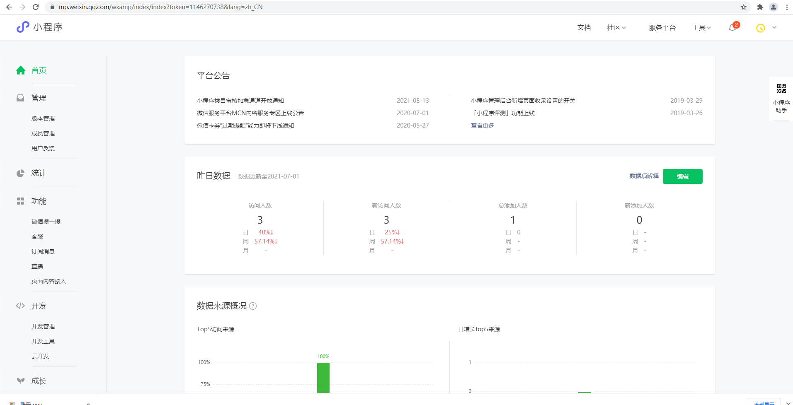Open Chrome three-dot menu

[x=787, y=7]
